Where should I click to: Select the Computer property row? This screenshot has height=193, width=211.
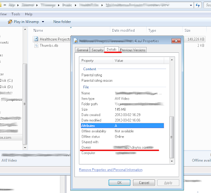point(122,153)
